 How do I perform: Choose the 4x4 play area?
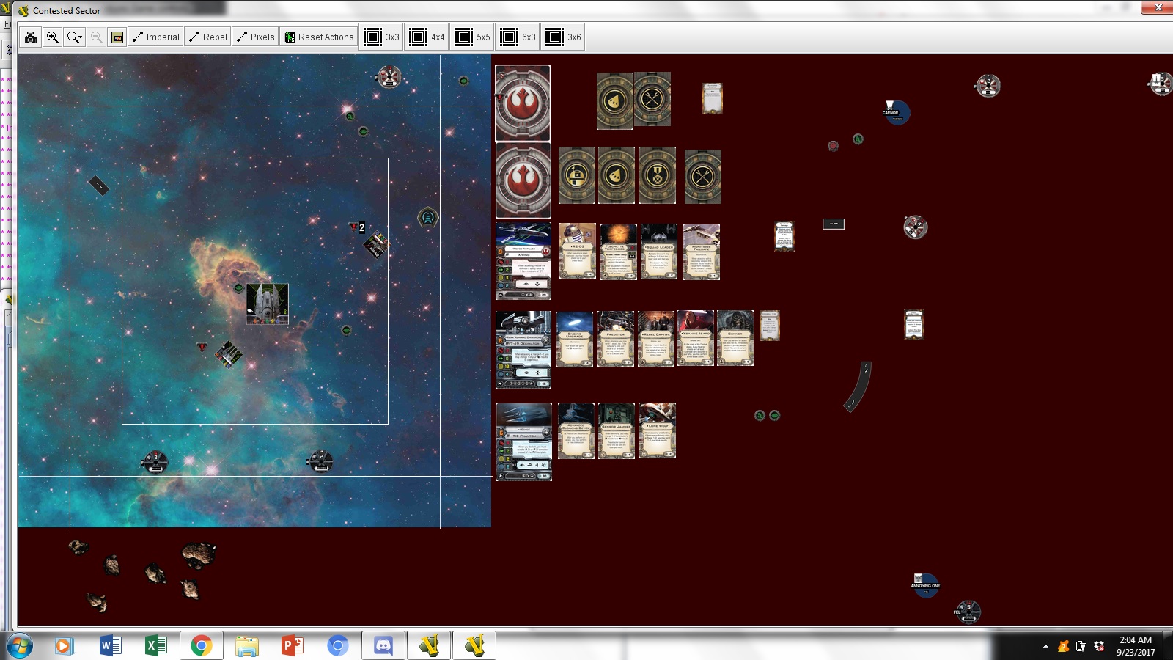tap(427, 37)
